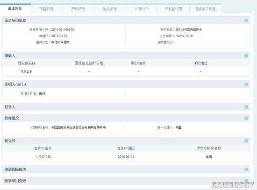Screen dimensions: 257x190
Task: Collapse the 著录项目信息 section circle icon
Action: pyautogui.click(x=246, y=21)
